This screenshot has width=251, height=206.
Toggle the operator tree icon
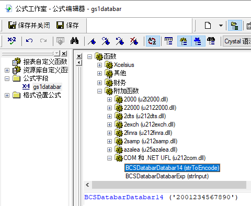[x=198, y=41]
